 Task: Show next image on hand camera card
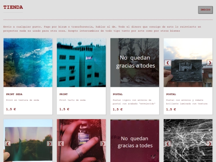(103, 144)
